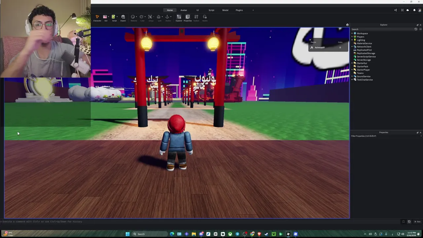
Task: Select ServerScriptService in Explorer
Action: point(366,57)
